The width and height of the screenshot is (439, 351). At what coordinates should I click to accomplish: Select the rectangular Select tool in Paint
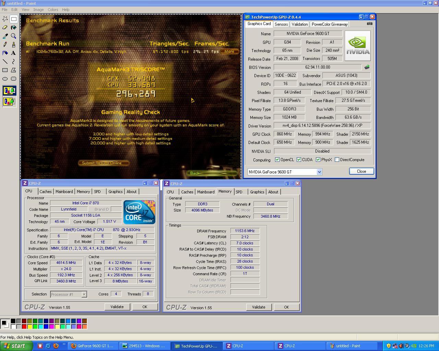click(14, 19)
